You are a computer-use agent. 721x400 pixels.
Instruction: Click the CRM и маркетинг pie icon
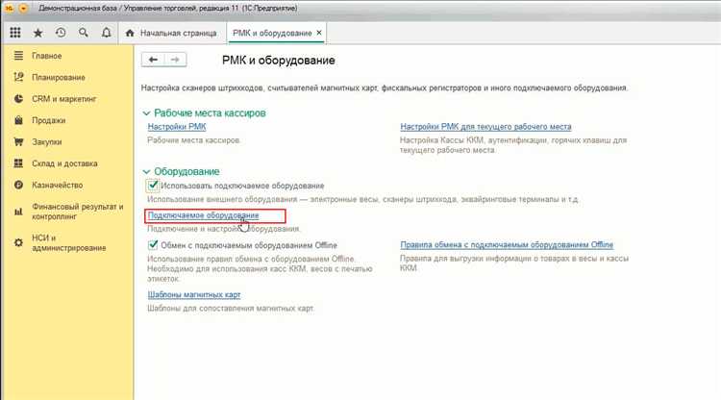coord(18,99)
